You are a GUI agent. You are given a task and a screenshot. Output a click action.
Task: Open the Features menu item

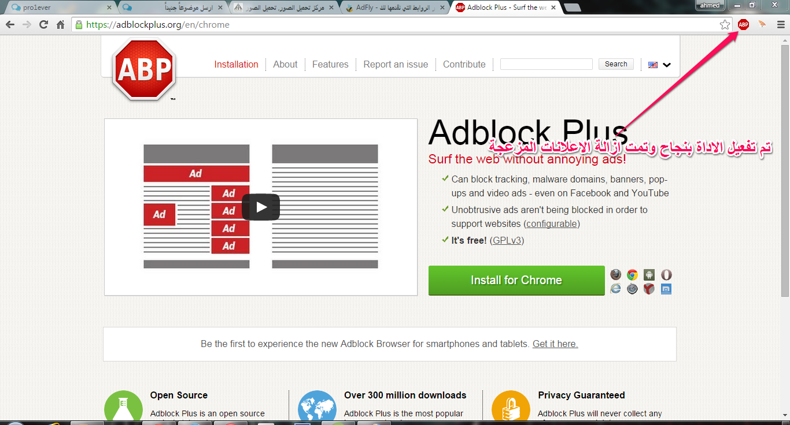330,65
